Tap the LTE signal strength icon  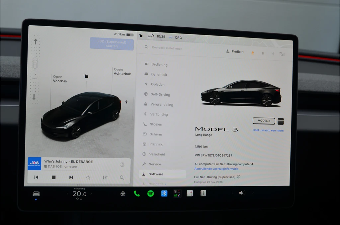(x=282, y=54)
